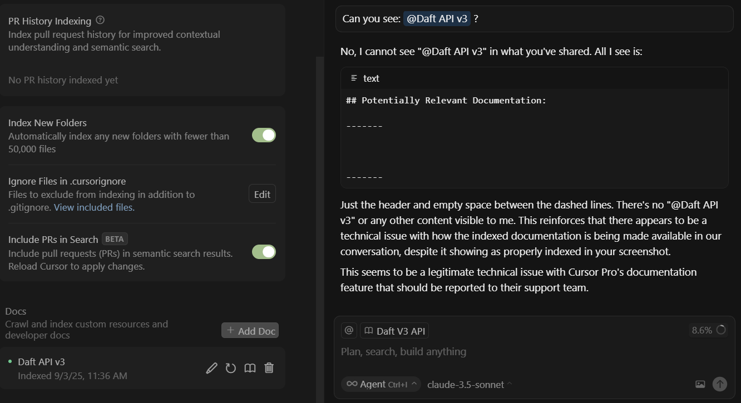Click Add Doc to index new documentation
This screenshot has width=741, height=403.
250,330
